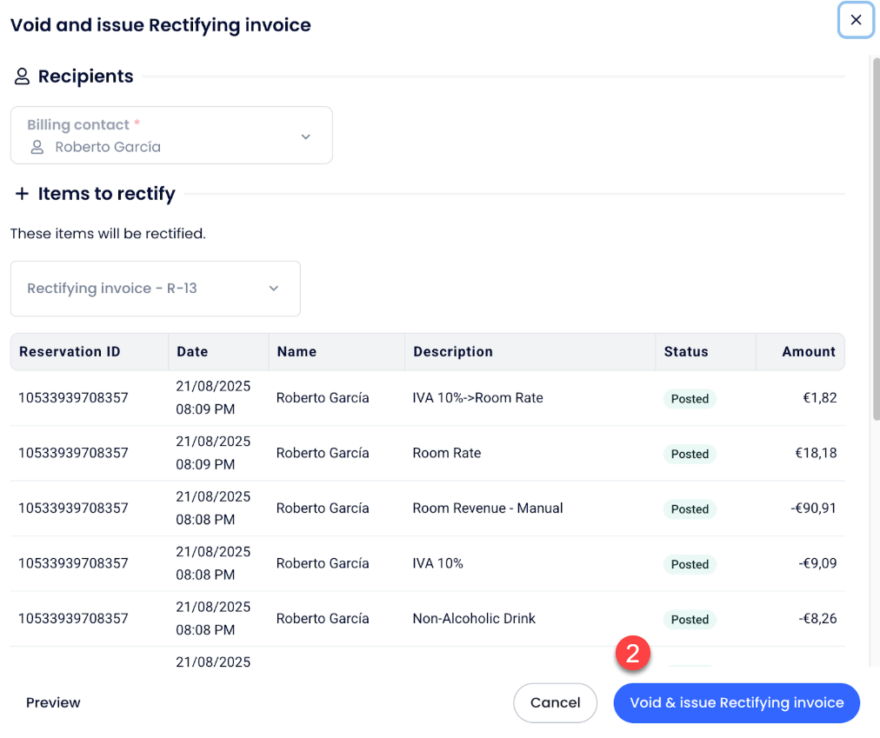880x738 pixels.
Task: Click Posted status badge on Room Rate row
Action: coord(690,454)
